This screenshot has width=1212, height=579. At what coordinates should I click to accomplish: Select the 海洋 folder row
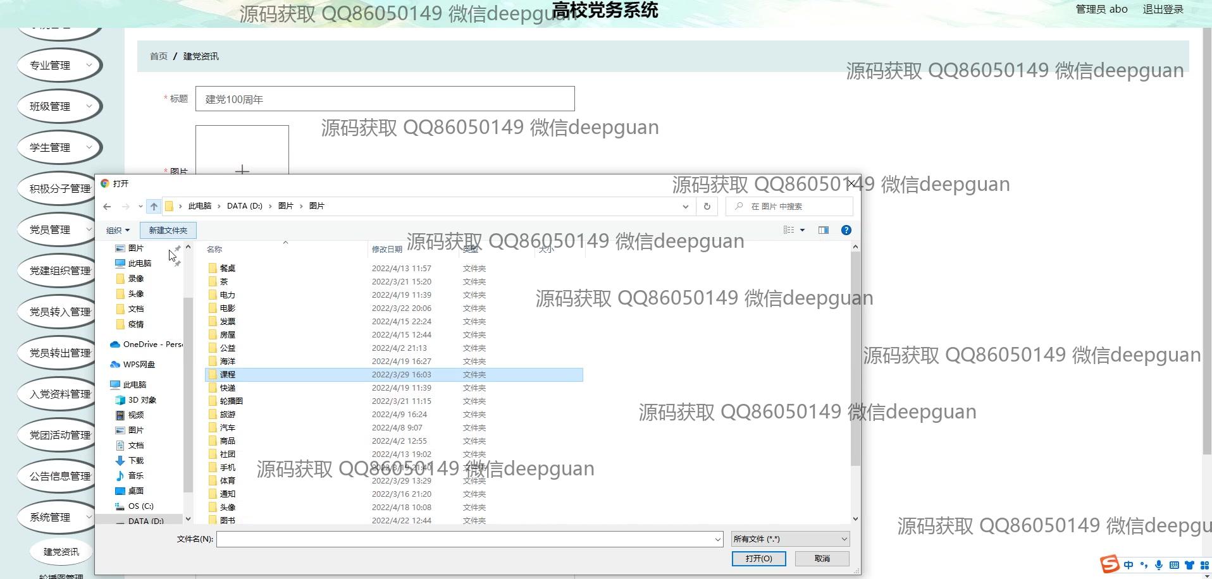pyautogui.click(x=394, y=362)
